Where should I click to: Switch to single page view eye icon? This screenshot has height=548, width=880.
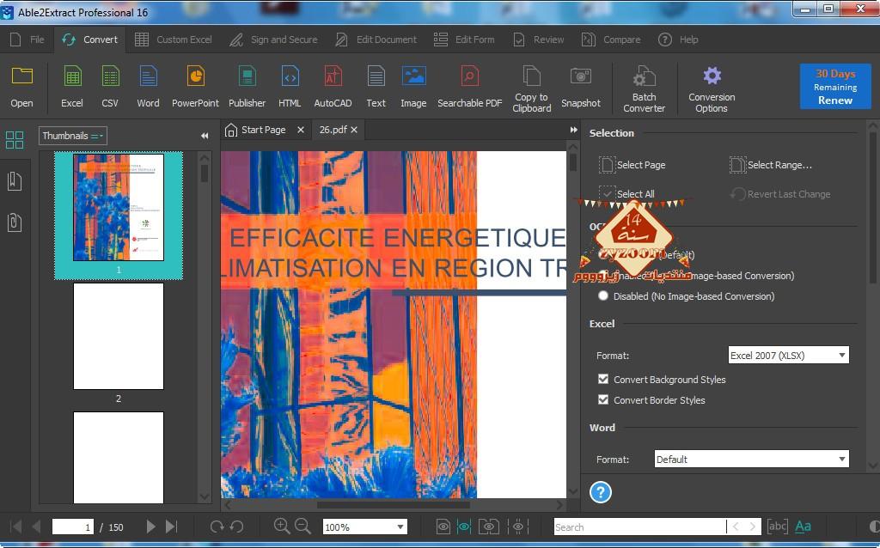(x=443, y=527)
